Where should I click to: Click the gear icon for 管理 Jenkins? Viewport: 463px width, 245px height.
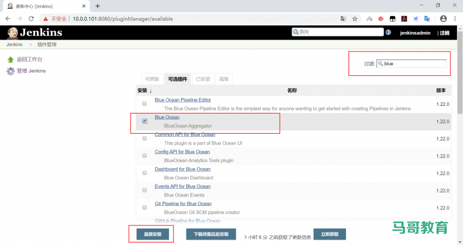point(11,71)
